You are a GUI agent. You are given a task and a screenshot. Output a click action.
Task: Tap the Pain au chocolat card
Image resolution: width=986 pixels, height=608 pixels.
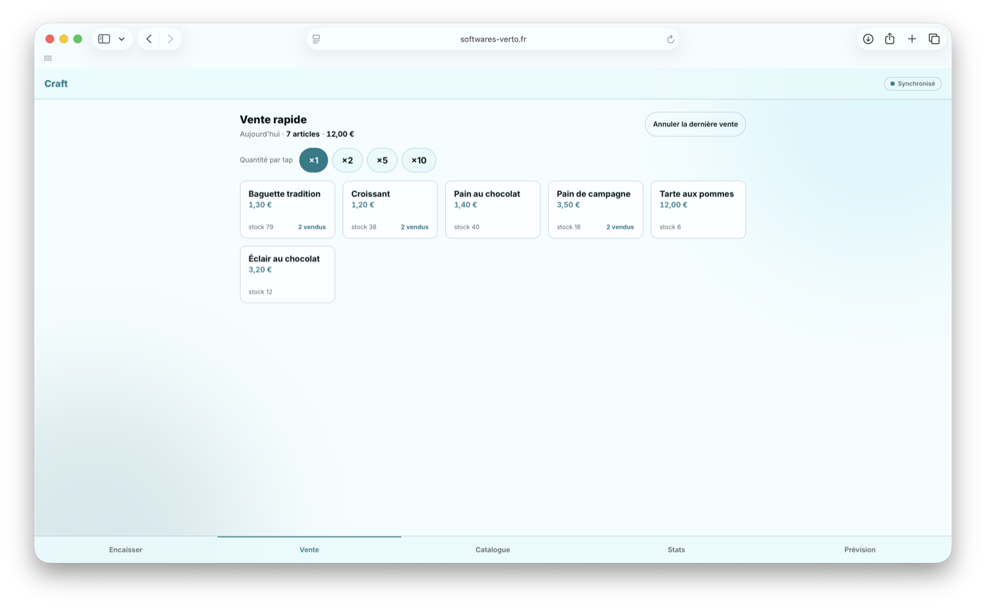pos(493,210)
